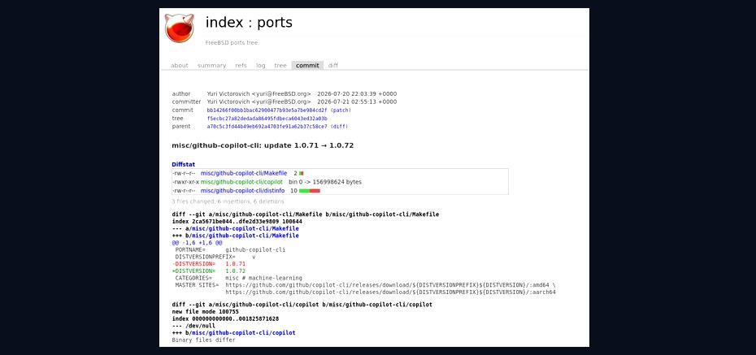Open tree hash f5ecbc27a82d link
756x355 pixels.
click(x=267, y=119)
